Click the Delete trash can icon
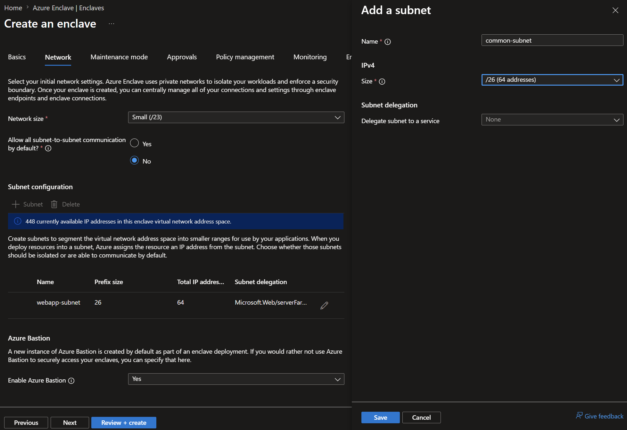 (x=54, y=204)
